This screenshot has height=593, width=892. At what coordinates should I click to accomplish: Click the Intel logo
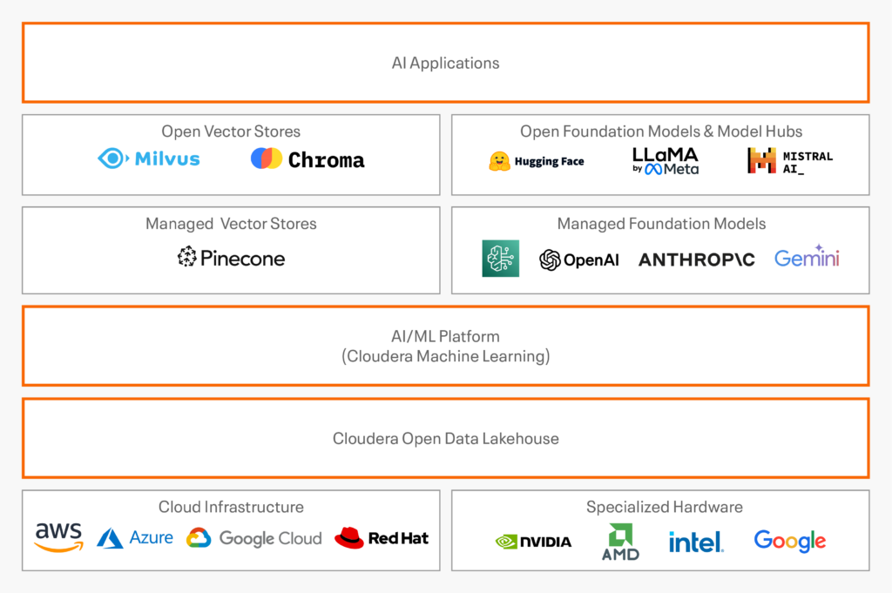click(x=696, y=542)
